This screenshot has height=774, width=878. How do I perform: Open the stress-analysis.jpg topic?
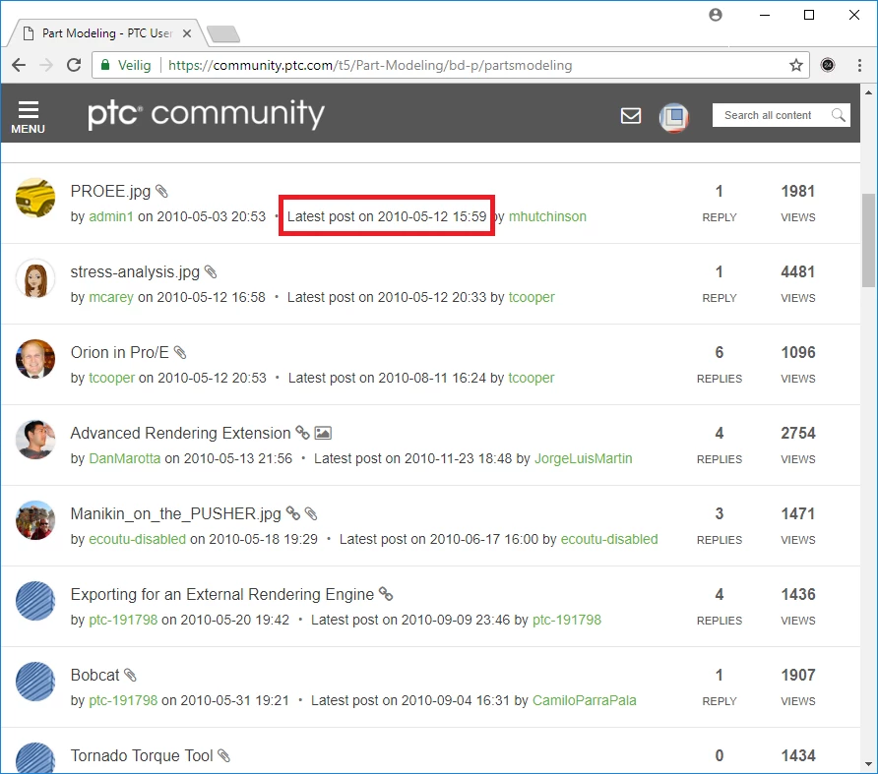pyautogui.click(x=135, y=272)
